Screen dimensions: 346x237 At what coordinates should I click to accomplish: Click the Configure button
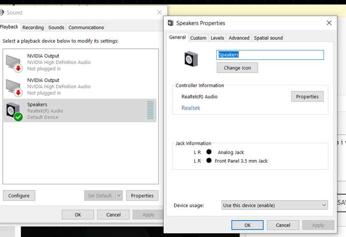[x=19, y=196]
